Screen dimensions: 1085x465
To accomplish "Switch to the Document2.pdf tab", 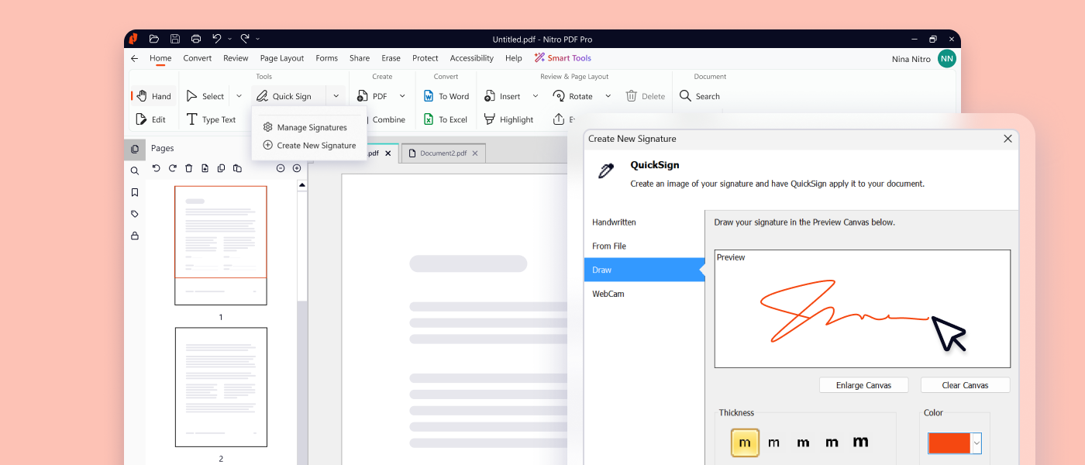I will pos(443,153).
